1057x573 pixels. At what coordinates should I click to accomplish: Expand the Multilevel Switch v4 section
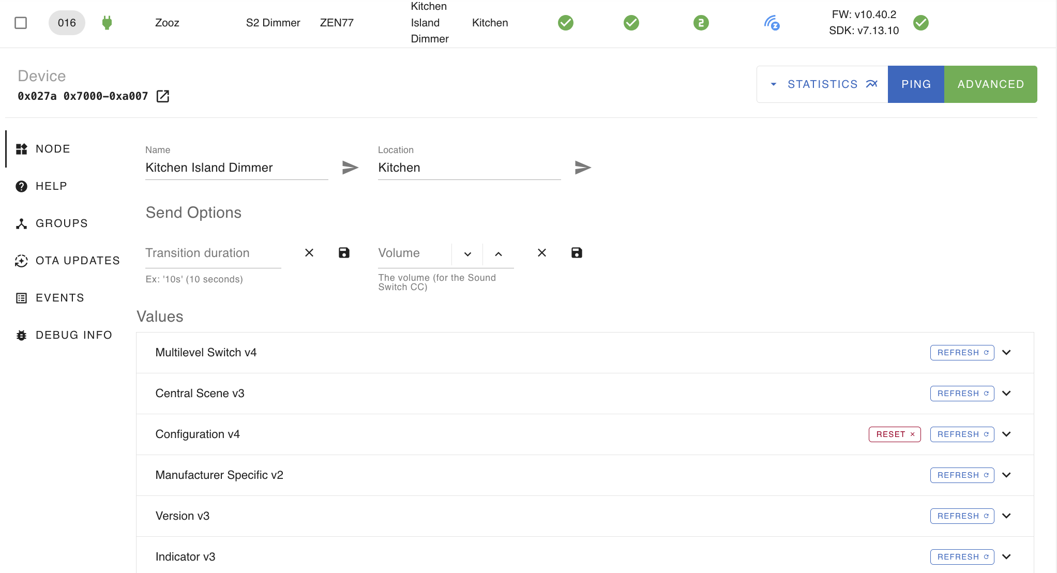[1006, 353]
